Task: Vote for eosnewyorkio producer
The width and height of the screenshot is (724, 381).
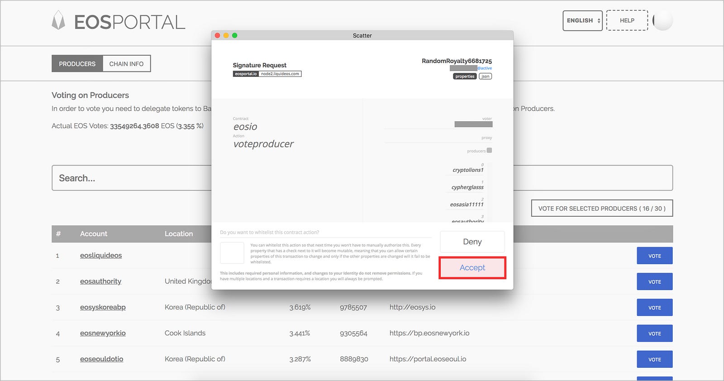Action: tap(654, 333)
